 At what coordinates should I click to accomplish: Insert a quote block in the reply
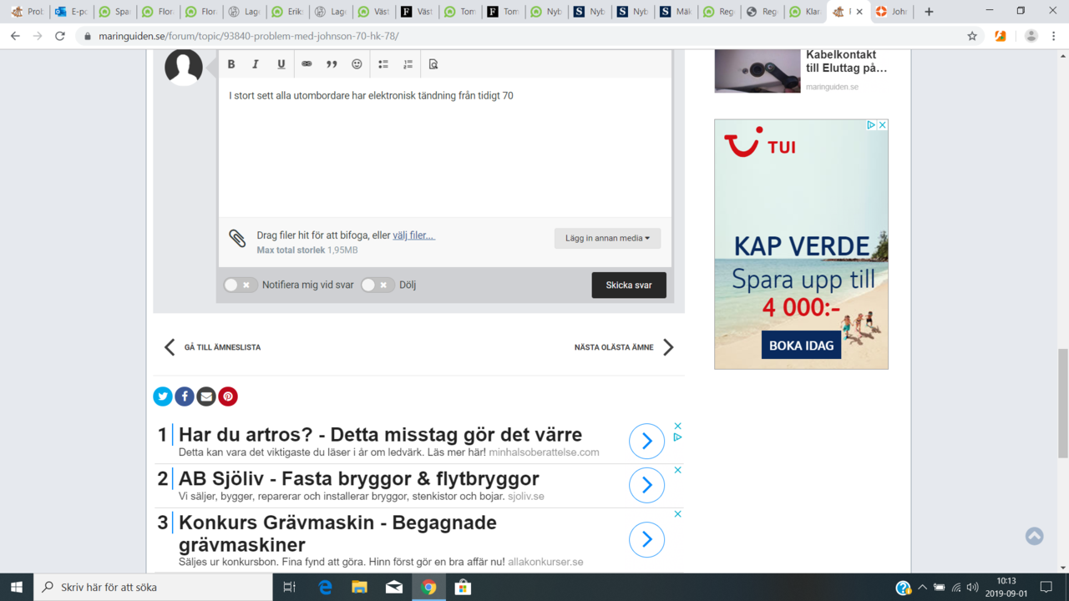pyautogui.click(x=332, y=64)
